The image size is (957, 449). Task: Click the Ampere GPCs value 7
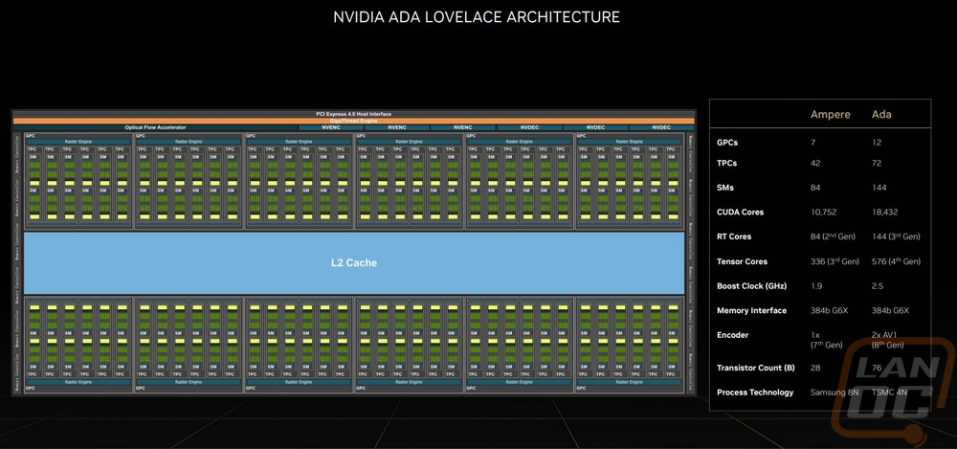[x=812, y=143]
